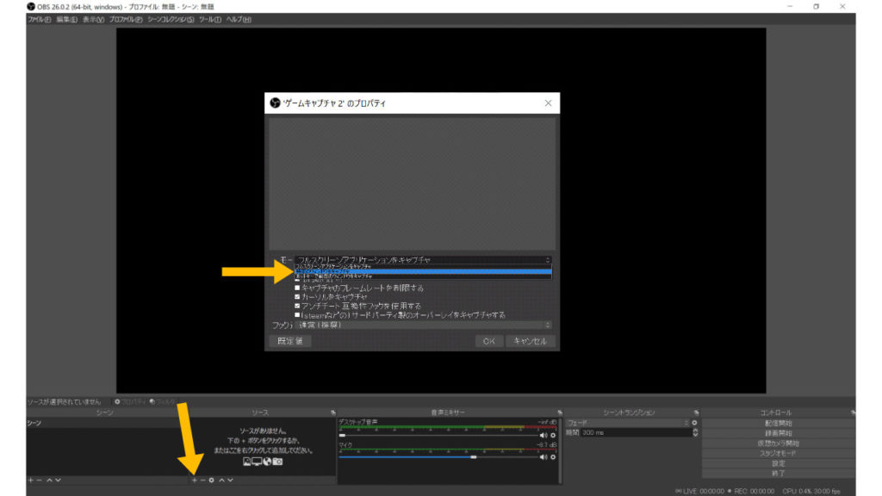
Task: Confirm the dialog with OK
Action: point(489,341)
